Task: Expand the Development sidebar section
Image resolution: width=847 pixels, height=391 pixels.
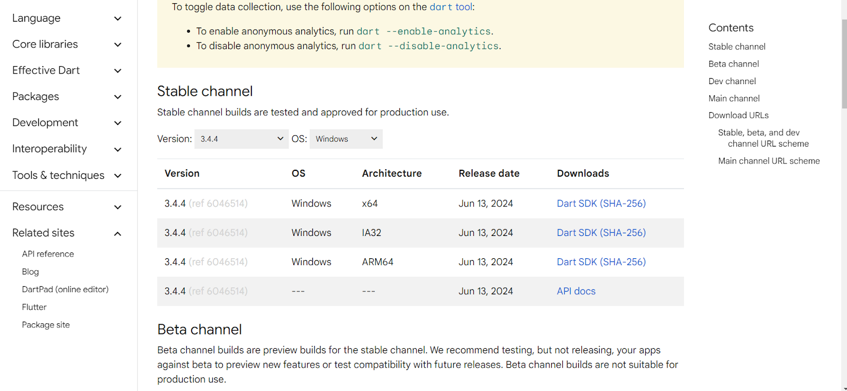Action: tap(67, 123)
